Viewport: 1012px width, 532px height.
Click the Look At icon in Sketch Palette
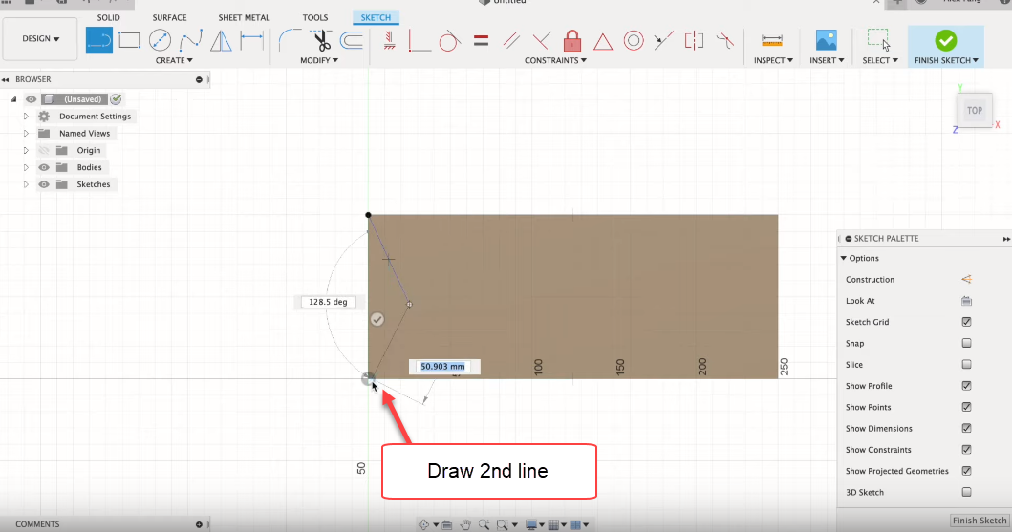point(966,301)
